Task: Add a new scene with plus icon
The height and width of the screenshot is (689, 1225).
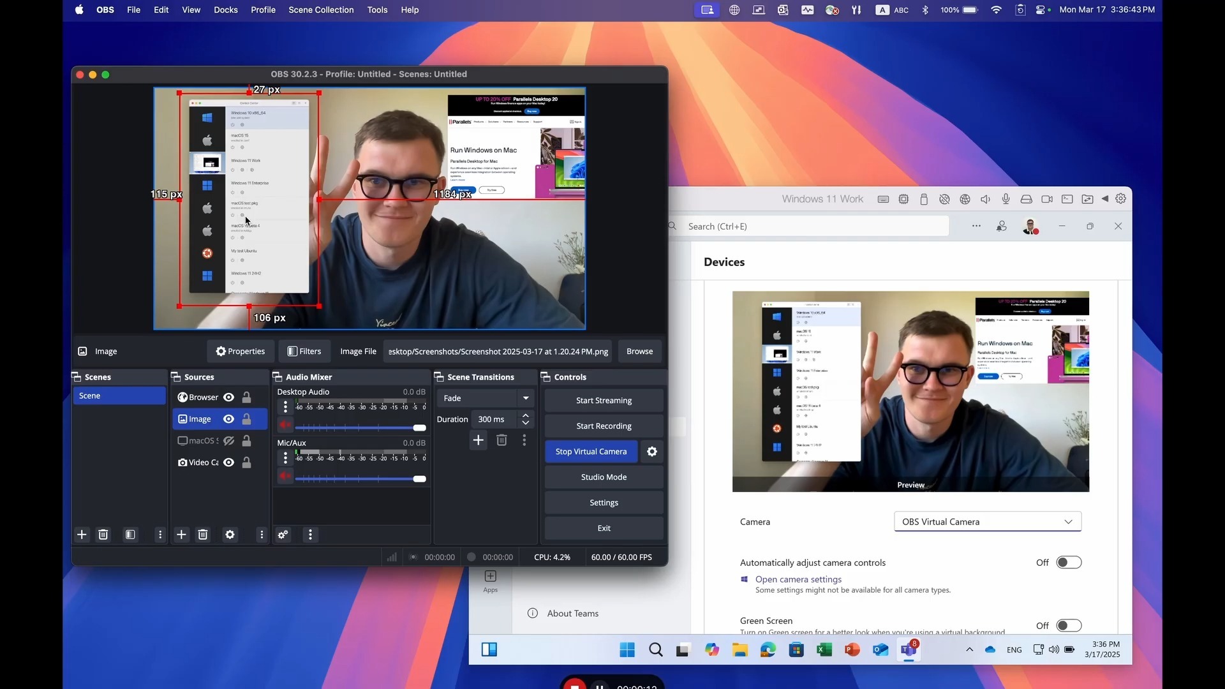Action: click(x=82, y=535)
